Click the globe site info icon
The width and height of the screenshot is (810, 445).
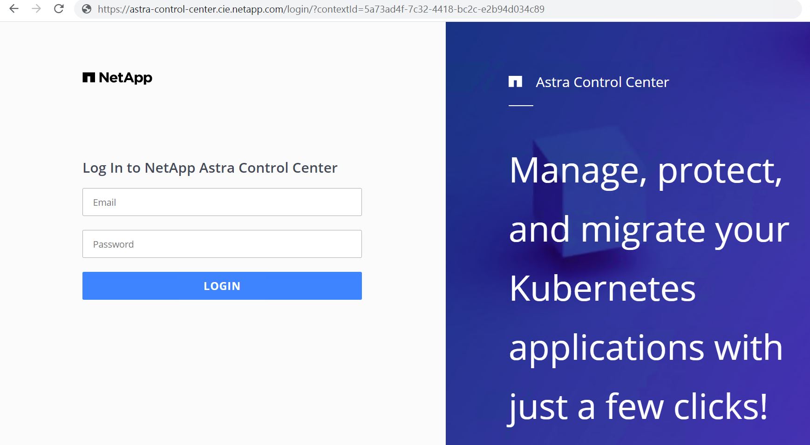point(87,9)
